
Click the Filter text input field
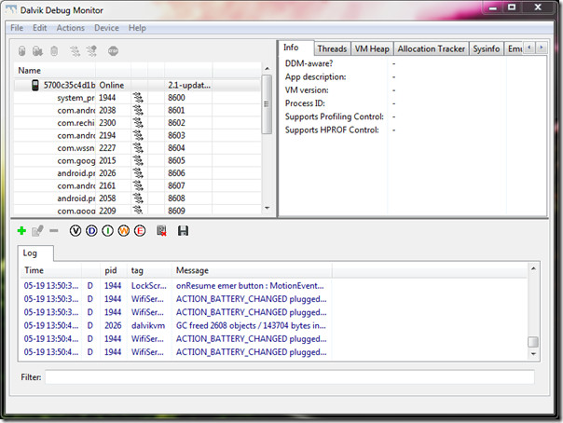click(290, 377)
